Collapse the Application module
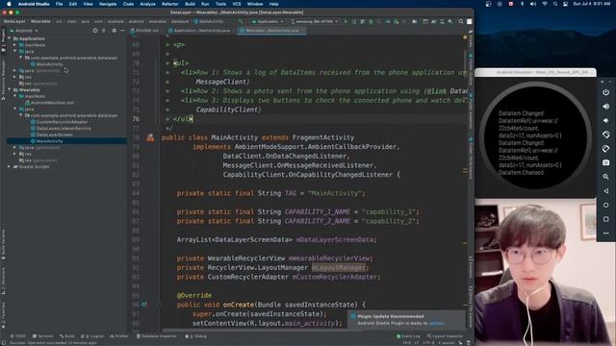This screenshot has height=346, width=616. [x=10, y=38]
